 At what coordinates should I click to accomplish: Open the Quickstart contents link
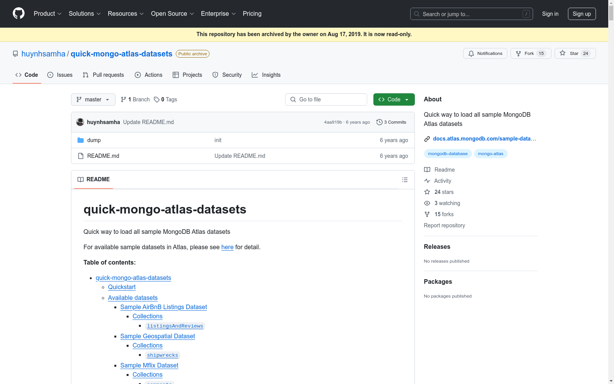122,287
